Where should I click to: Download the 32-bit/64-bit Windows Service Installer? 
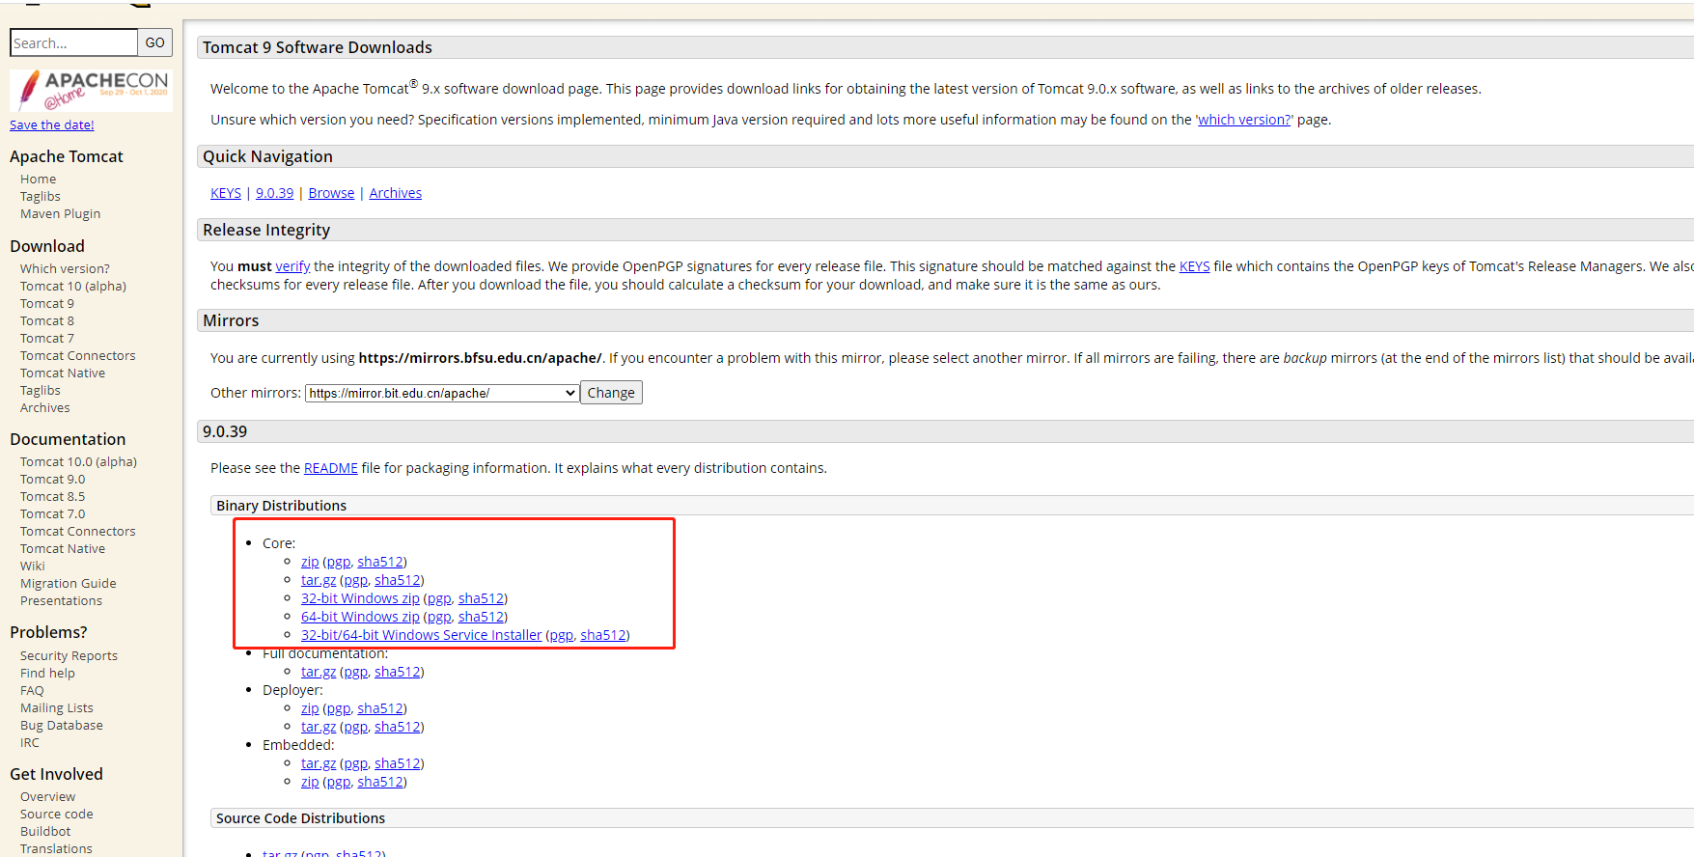tap(422, 635)
